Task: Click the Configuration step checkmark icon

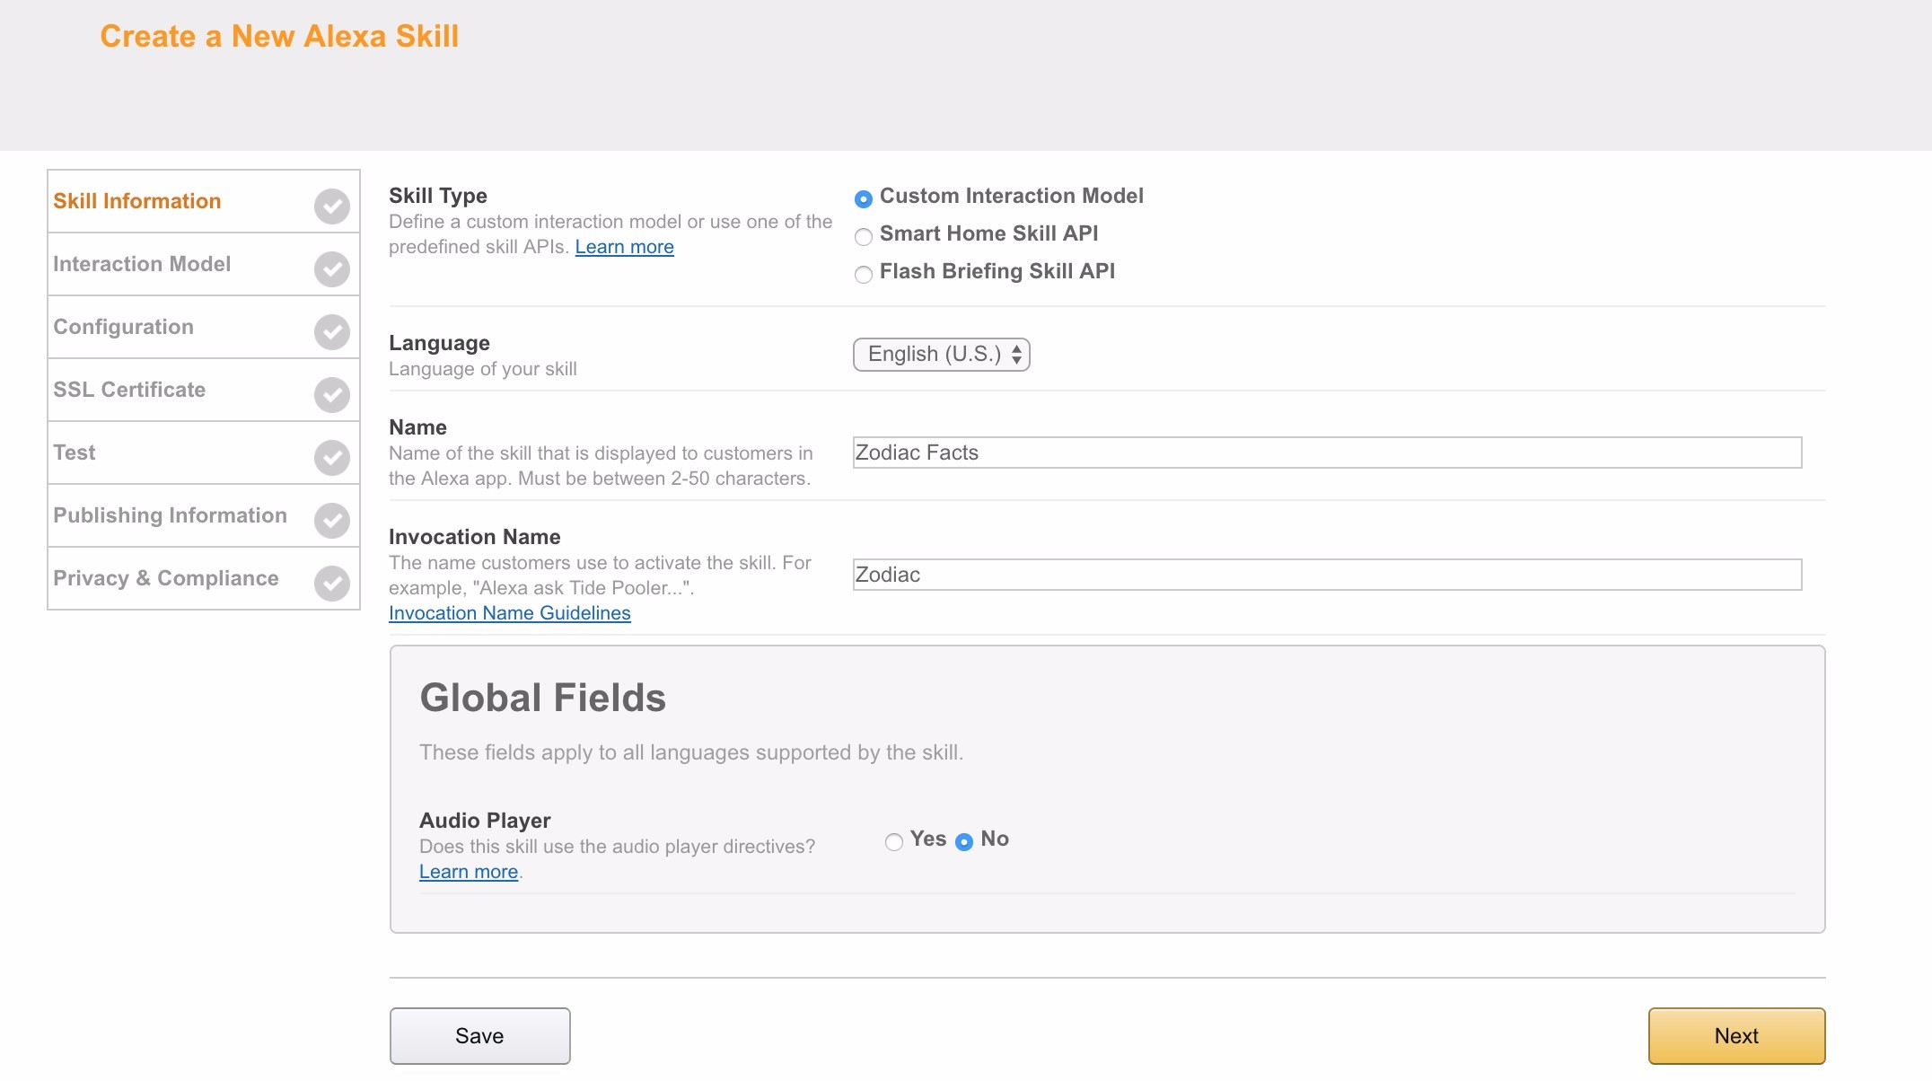Action: [331, 332]
